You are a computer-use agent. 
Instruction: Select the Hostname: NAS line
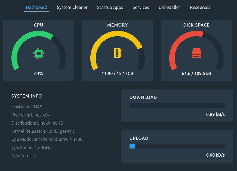click(27, 107)
